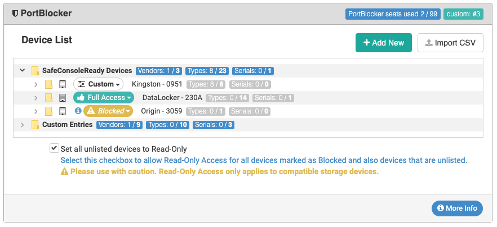Click the Custom Entries folder icon

[35, 125]
